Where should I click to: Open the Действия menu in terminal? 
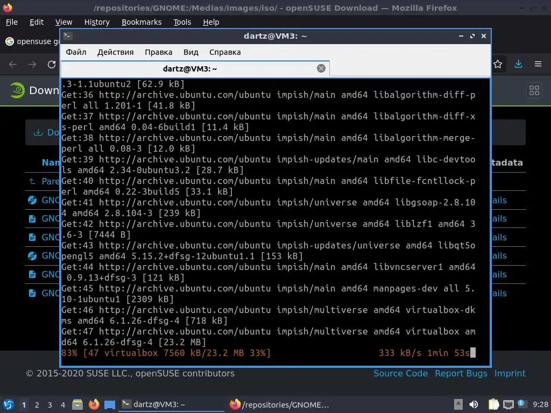[x=115, y=52]
